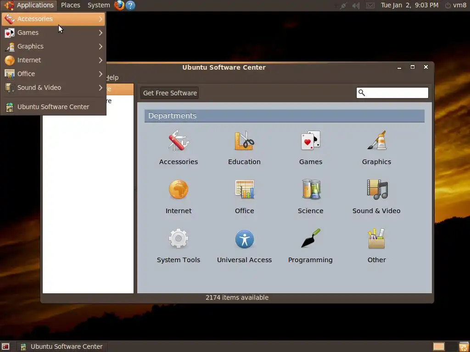Click the workspace switcher in bottom panel
Viewport: 470px width, 352px height.
pos(438,346)
